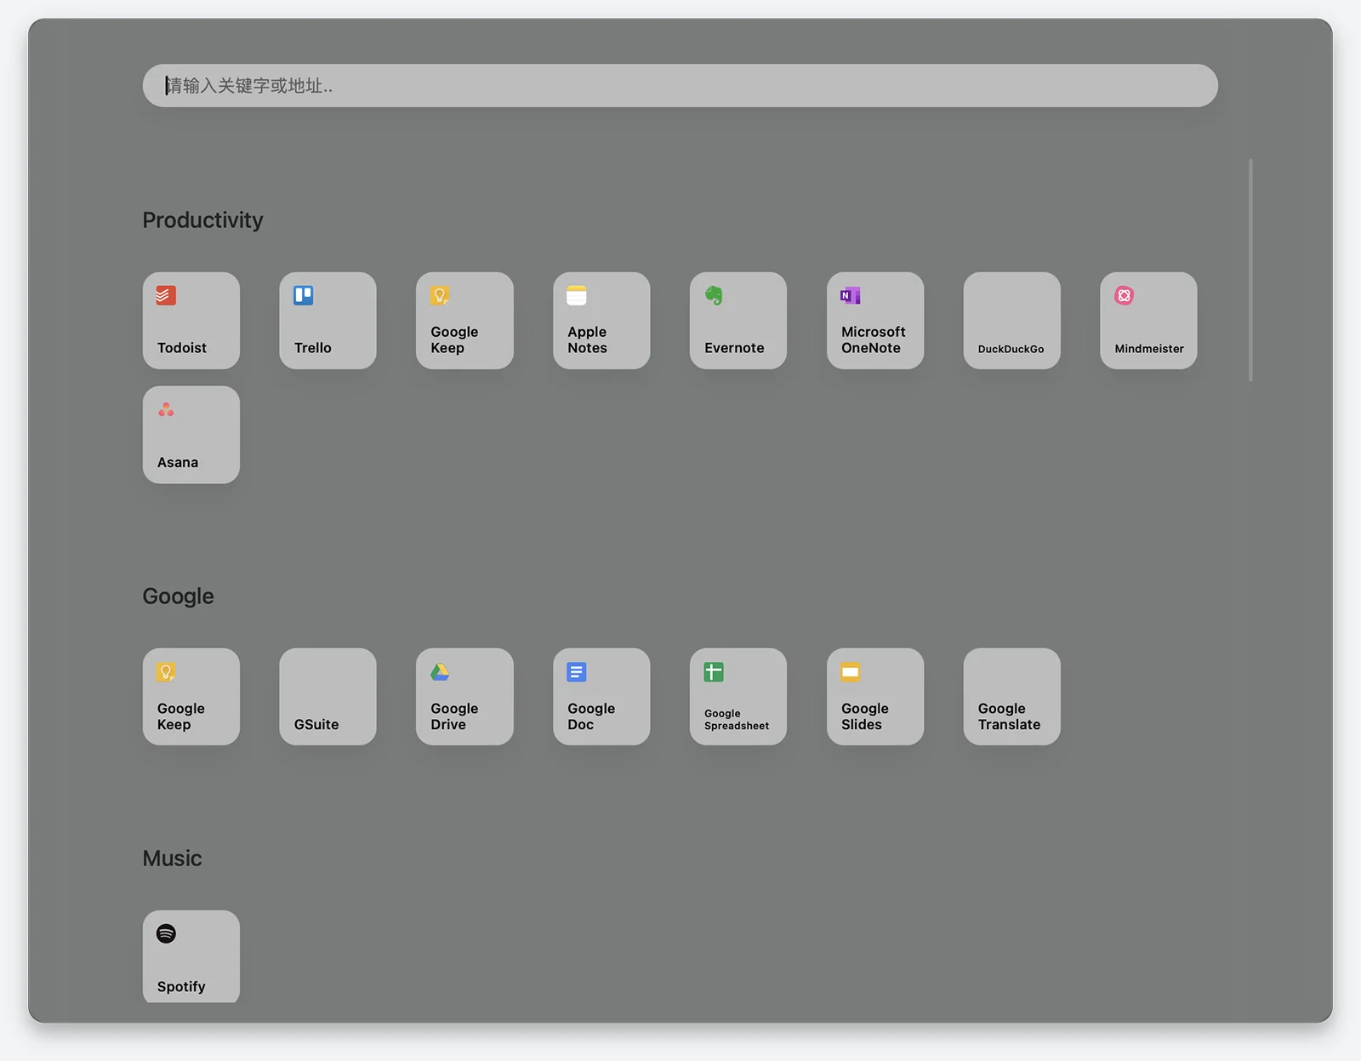Click the Evernote label text
The height and width of the screenshot is (1061, 1361).
[x=734, y=348]
